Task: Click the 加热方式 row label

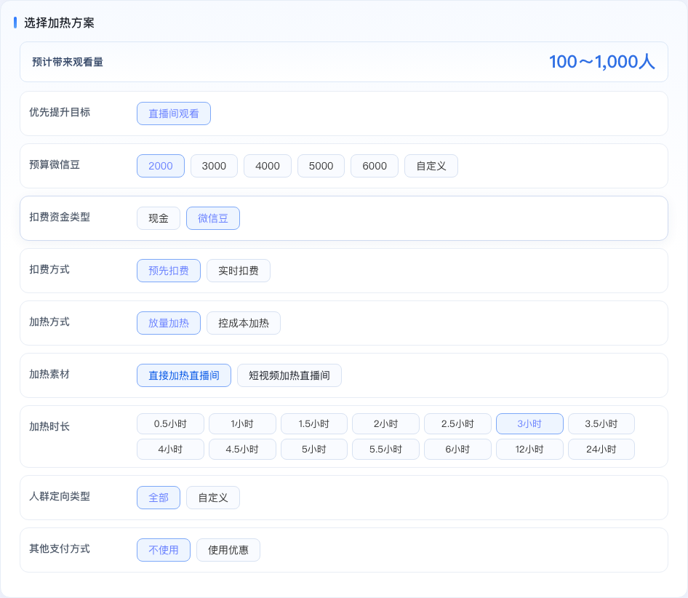Action: click(x=49, y=322)
